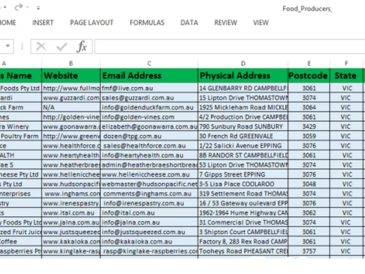Select postcode cell 3062
This screenshot has height=274, width=365.
click(309, 213)
